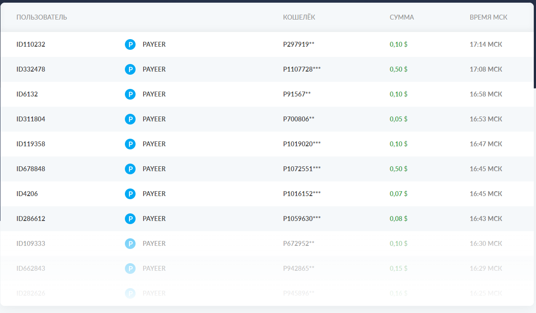The image size is (536, 313).
Task: Click Payeer icon in ID286612 row
Action: [130, 219]
